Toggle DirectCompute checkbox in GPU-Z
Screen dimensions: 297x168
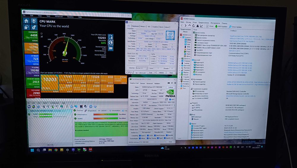coord(155,136)
